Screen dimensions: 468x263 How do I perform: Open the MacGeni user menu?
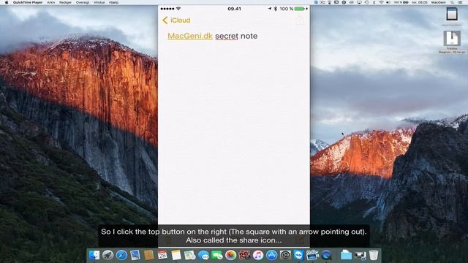439,2
